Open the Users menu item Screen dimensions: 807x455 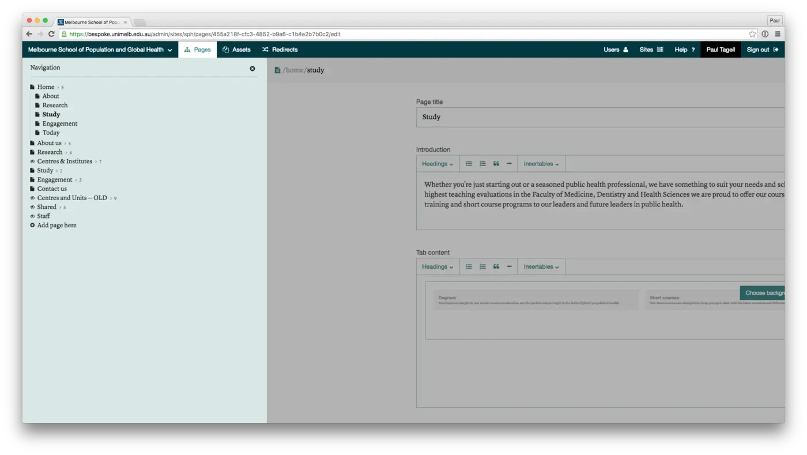[x=616, y=50]
